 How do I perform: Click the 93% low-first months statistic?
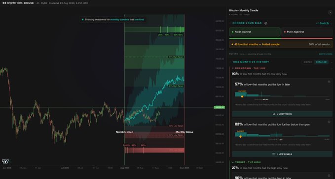259,74
